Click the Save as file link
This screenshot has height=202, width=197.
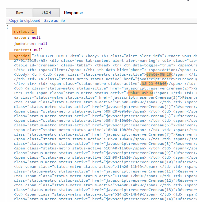tap(54, 21)
